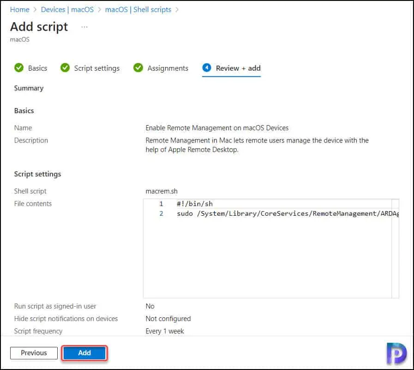Go to macOS | Shell scripts breadcrumb
The height and width of the screenshot is (370, 414).
click(138, 10)
